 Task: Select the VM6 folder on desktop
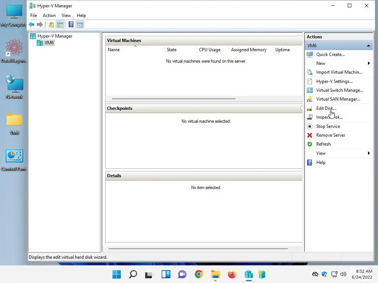coord(14,124)
